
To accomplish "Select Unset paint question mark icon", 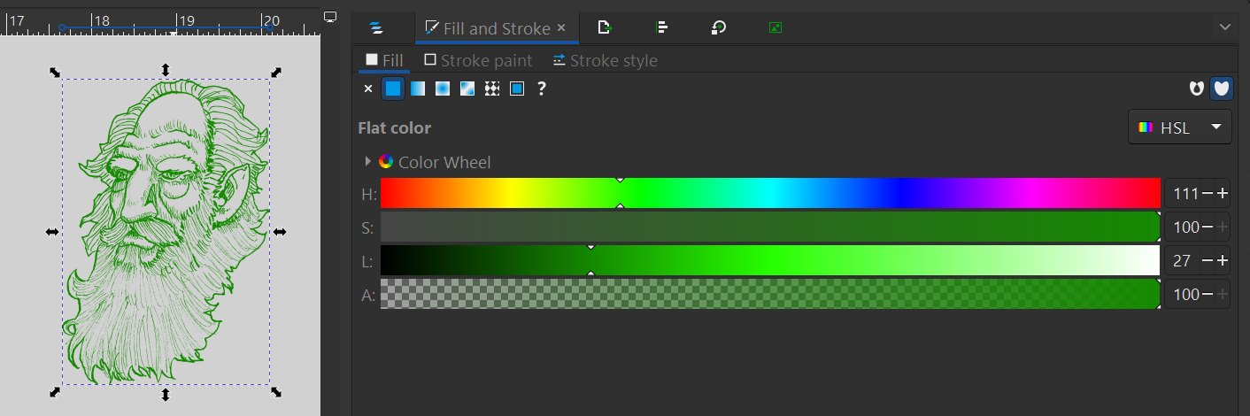I will click(542, 89).
